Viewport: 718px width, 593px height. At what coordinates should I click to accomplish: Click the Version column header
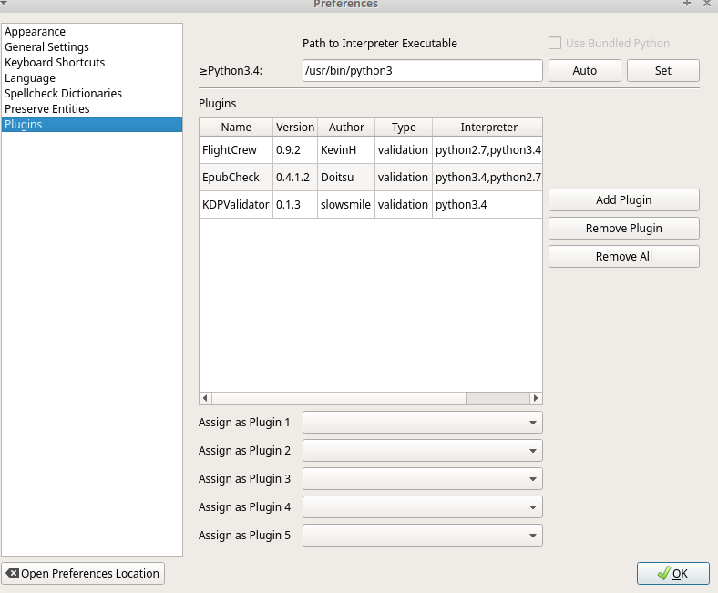coord(295,127)
